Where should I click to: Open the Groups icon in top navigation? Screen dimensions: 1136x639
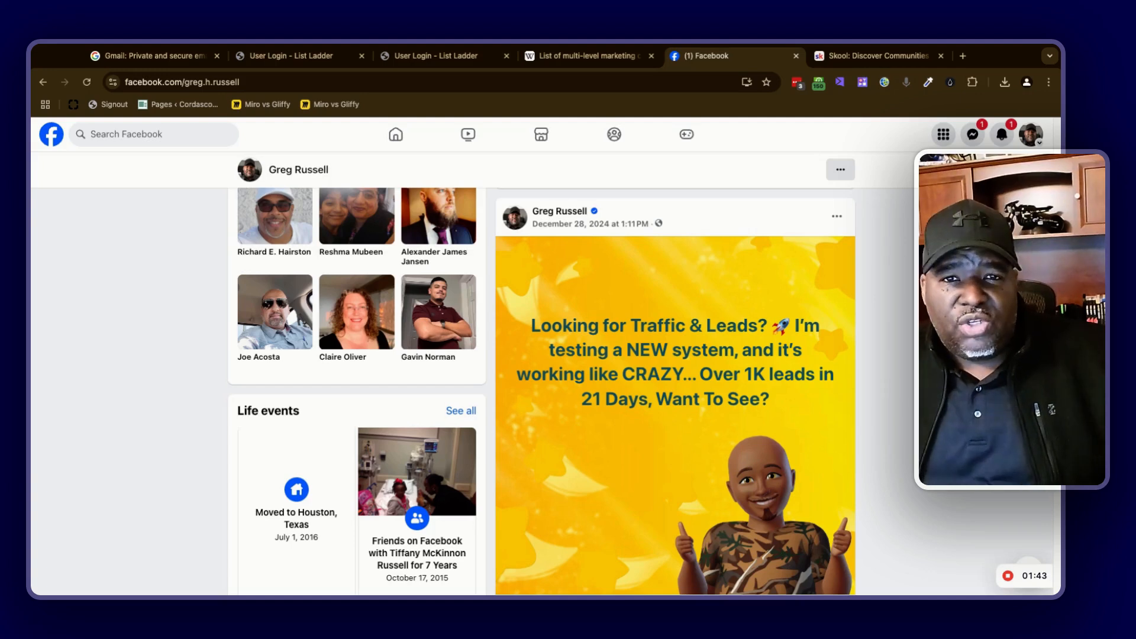[614, 134]
